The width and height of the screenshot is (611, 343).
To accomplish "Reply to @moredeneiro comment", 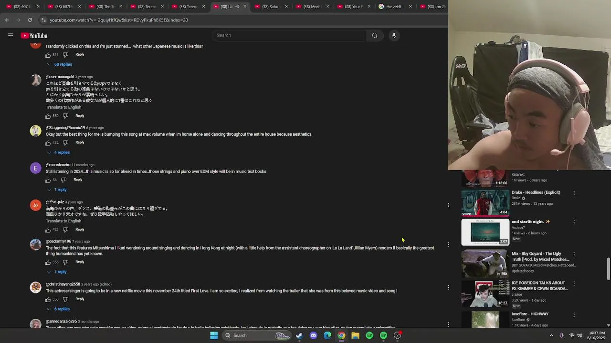I will click(78, 180).
